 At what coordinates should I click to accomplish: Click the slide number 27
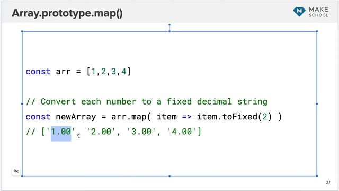(x=328, y=183)
